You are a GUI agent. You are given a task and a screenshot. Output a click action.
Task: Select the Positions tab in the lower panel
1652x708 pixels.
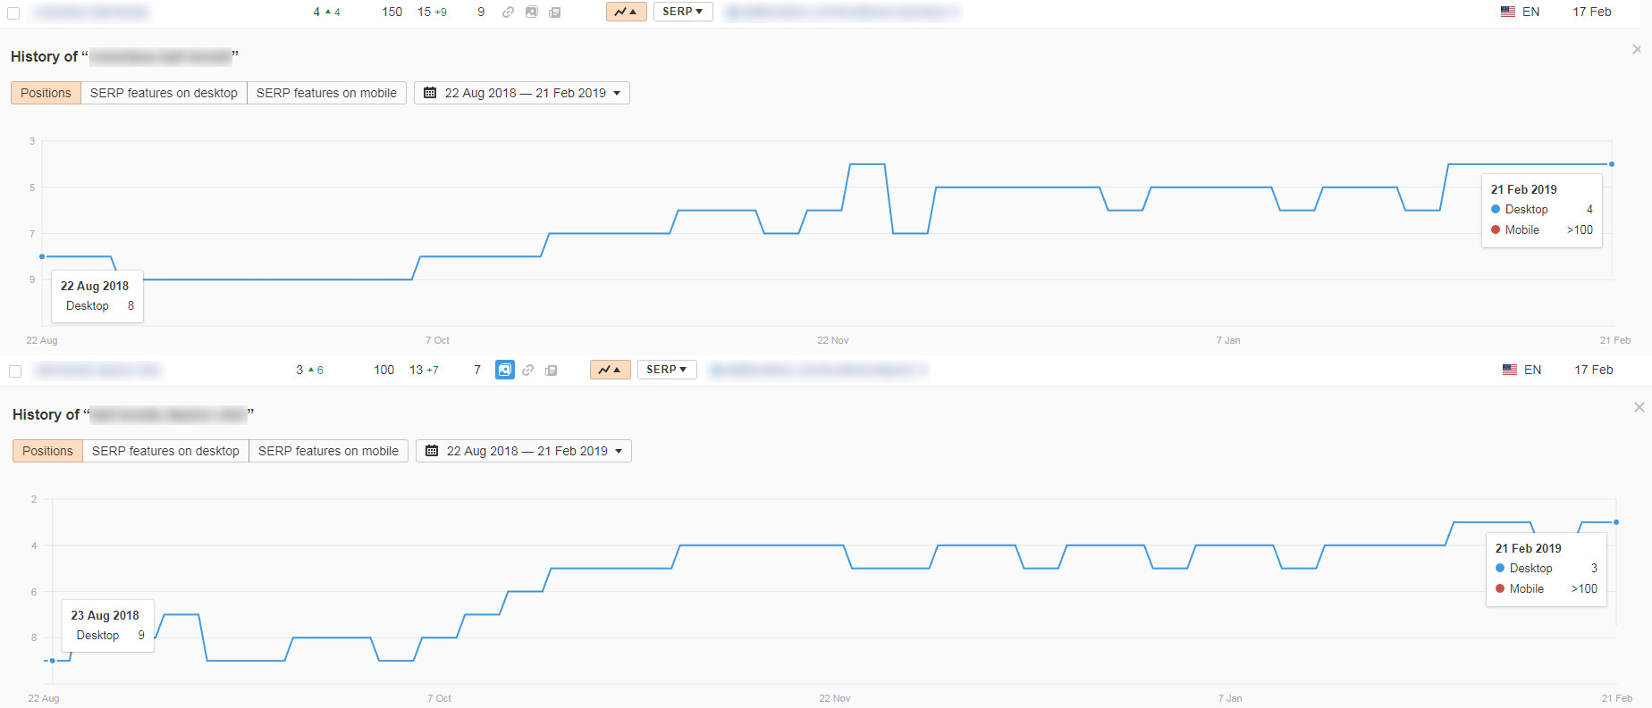tap(47, 451)
